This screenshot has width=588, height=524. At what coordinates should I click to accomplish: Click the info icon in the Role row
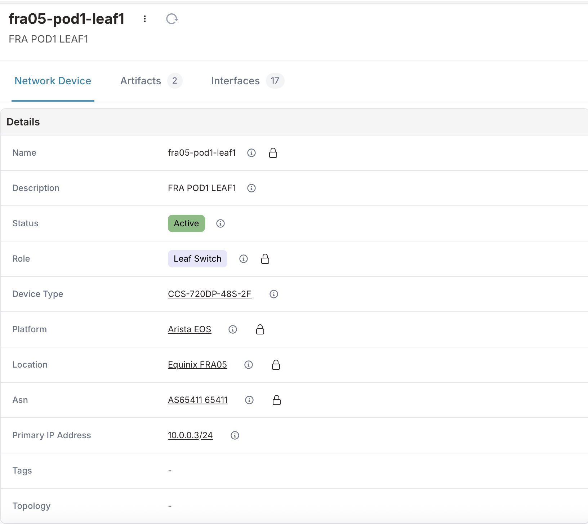[244, 259]
